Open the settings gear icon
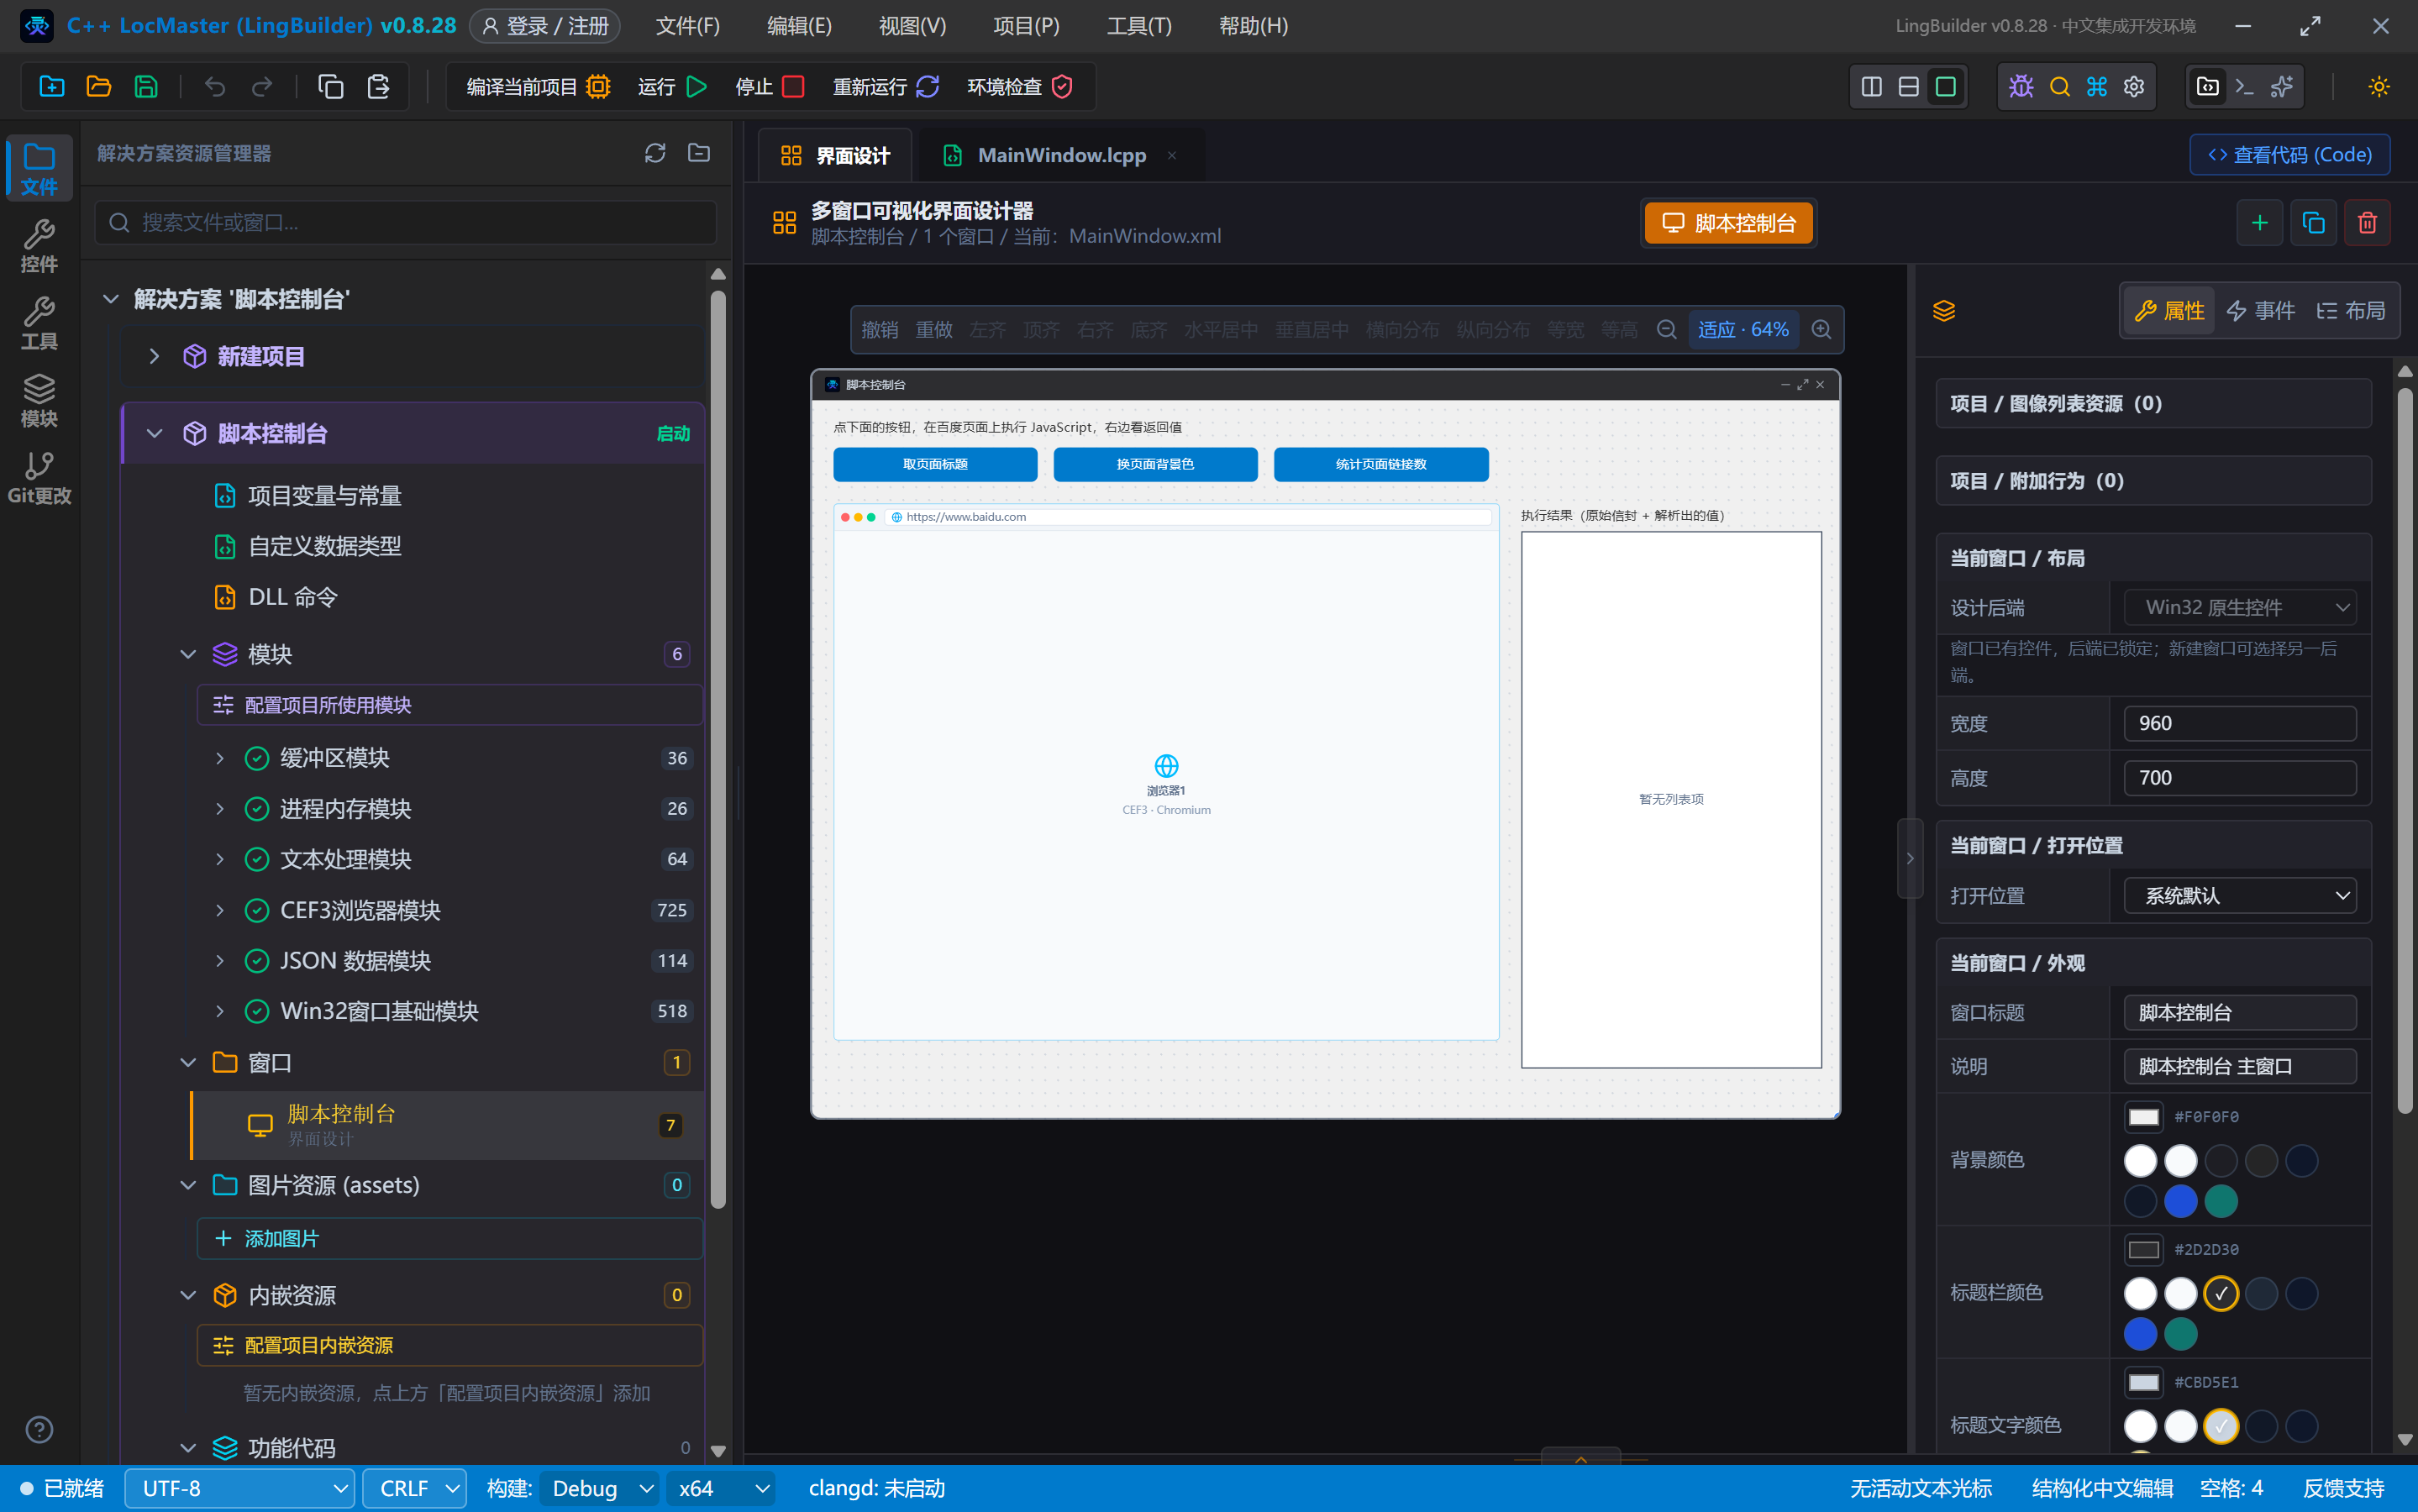The height and width of the screenshot is (1512, 2418). (2134, 87)
